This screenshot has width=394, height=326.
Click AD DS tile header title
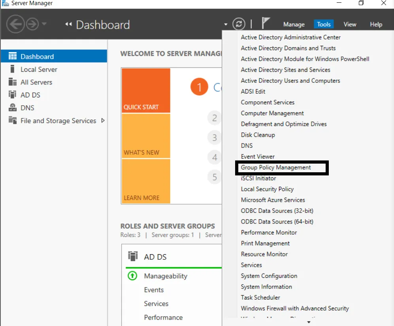tap(155, 257)
